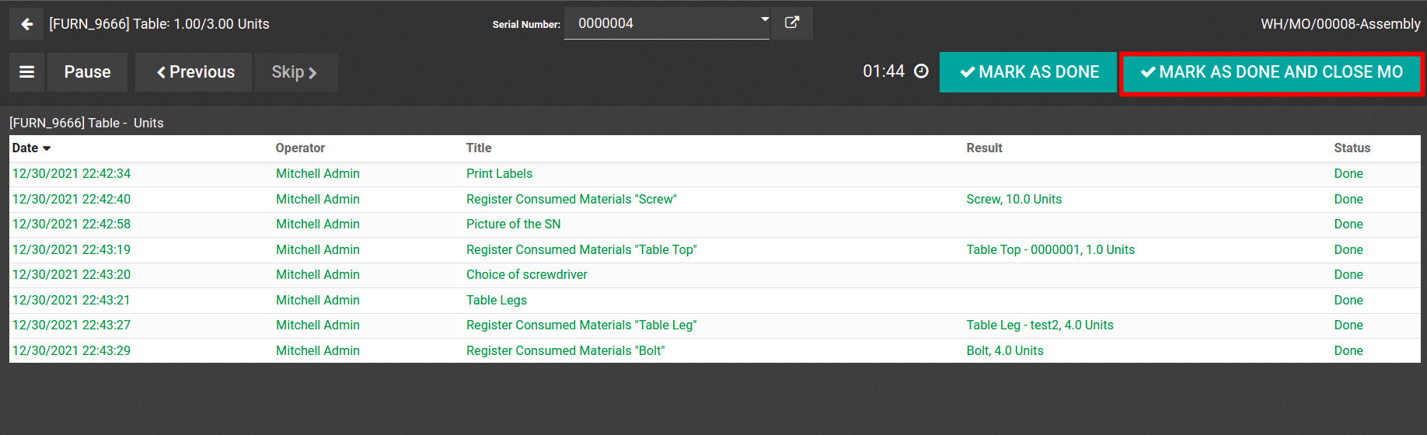Click the back arrow icon
1427x435 pixels.
pos(26,24)
